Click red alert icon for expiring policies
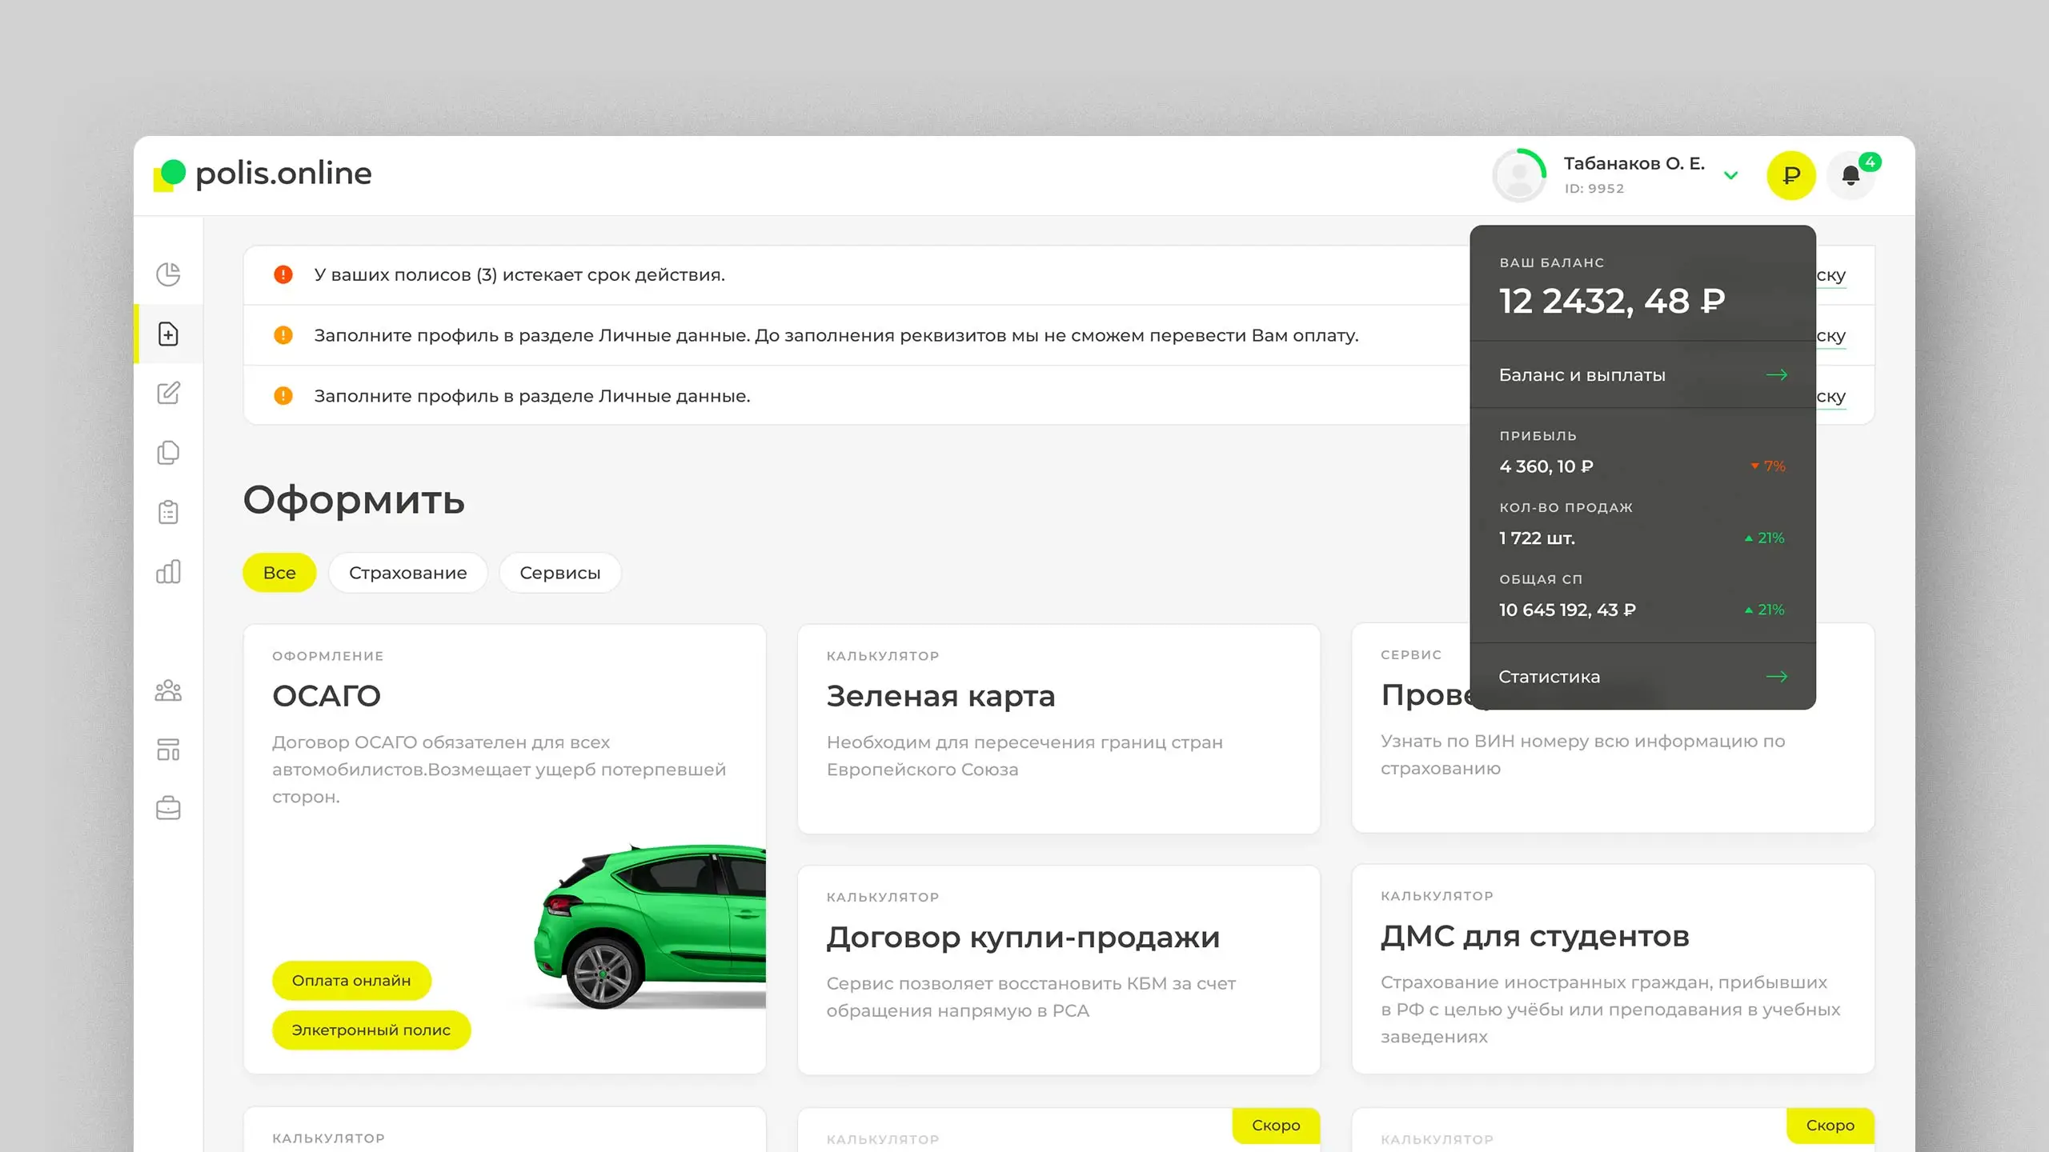 (283, 274)
